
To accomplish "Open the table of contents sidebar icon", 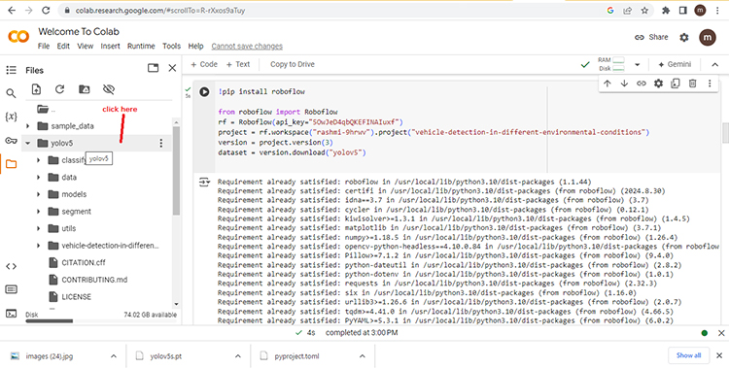I will [11, 70].
